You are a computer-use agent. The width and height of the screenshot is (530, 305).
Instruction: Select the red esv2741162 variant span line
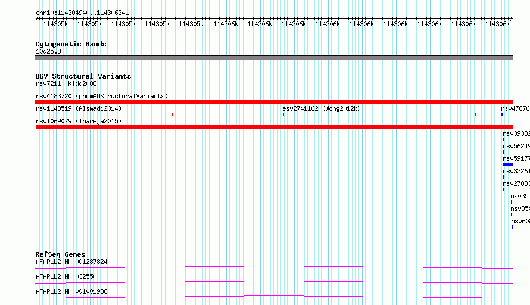379,114
